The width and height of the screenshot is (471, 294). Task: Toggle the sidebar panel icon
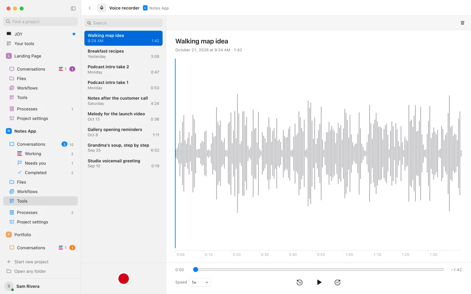[x=73, y=8]
